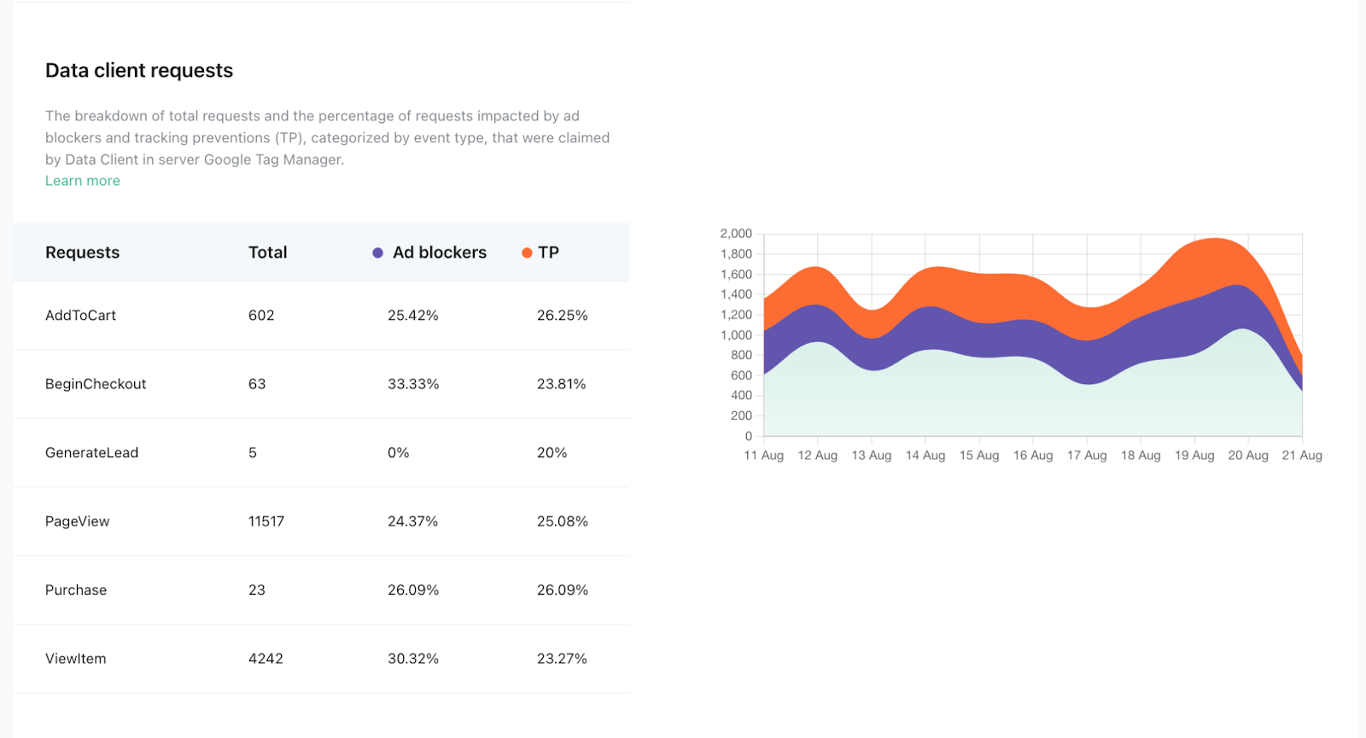Screen dimensions: 1366x738
Task: Click the GenerateLead request entry
Action: [x=91, y=452]
